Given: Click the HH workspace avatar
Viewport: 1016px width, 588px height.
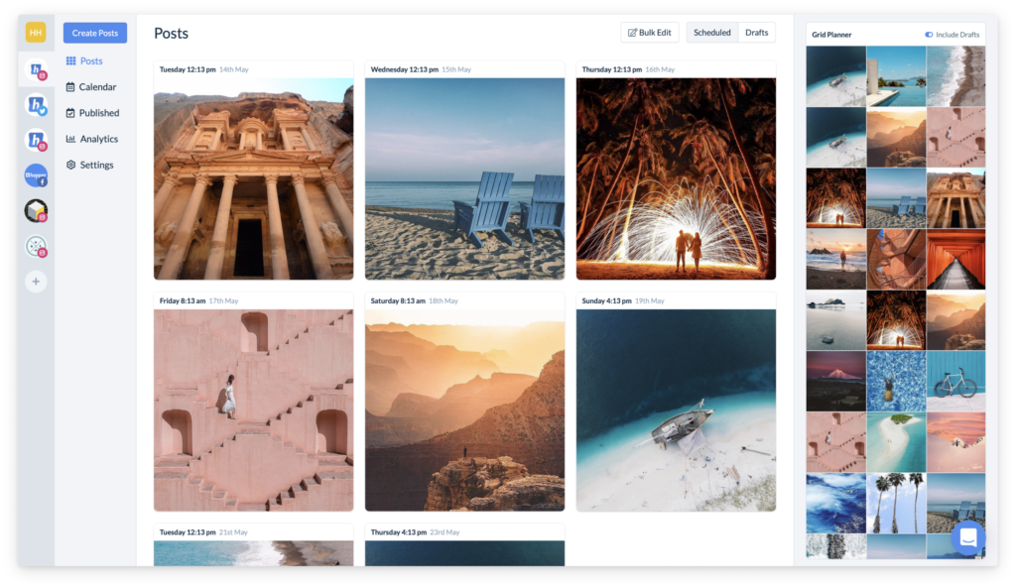Looking at the screenshot, I should (x=36, y=32).
